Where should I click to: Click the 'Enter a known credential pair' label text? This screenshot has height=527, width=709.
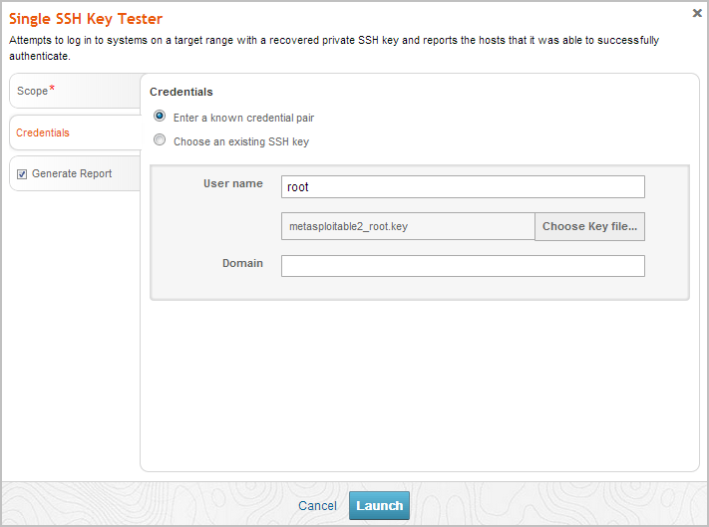[x=243, y=118]
